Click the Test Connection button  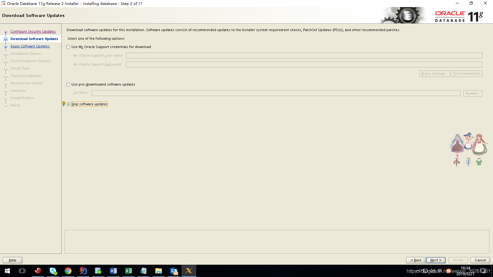click(x=467, y=74)
